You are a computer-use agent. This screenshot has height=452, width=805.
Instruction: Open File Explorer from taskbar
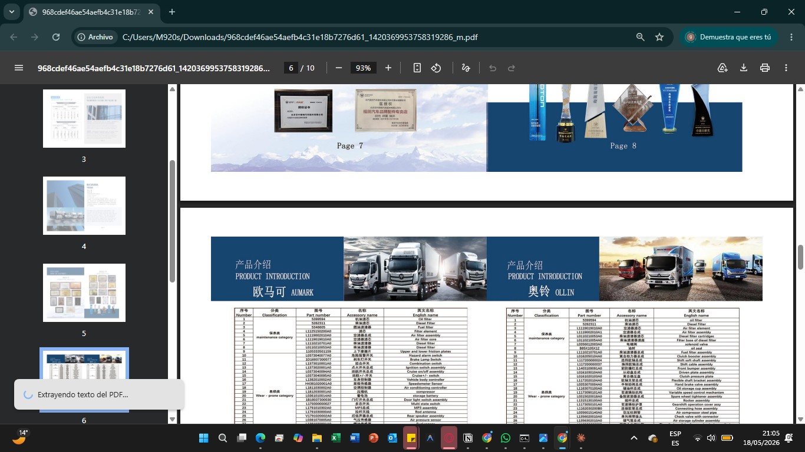[317, 438]
